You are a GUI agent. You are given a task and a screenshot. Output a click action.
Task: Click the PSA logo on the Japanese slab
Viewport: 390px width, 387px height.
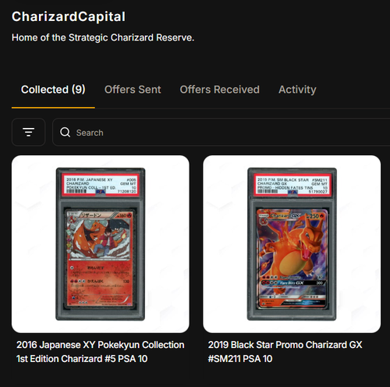point(101,192)
